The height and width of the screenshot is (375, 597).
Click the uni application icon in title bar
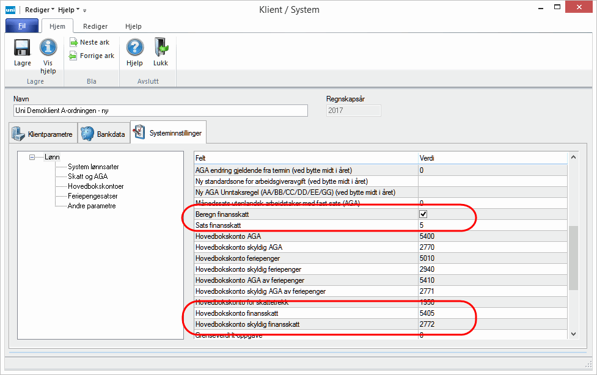click(10, 10)
